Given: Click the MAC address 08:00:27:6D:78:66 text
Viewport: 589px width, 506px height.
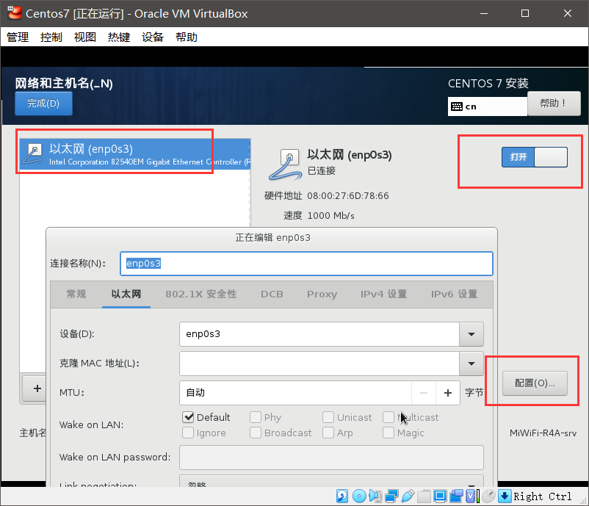Looking at the screenshot, I should (x=348, y=195).
